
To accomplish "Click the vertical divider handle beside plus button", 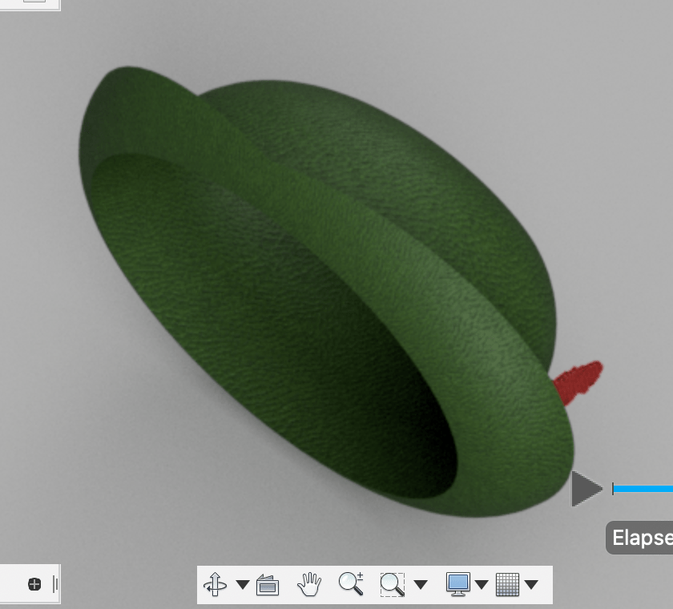I will [x=55, y=584].
